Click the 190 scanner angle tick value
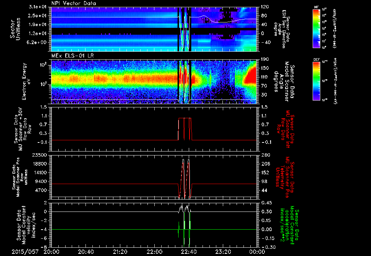Screen dimensions: 371x256 [x=265, y=59]
